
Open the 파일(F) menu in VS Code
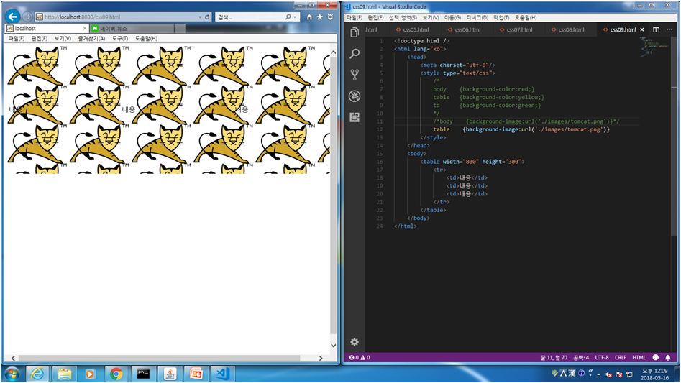(x=354, y=17)
